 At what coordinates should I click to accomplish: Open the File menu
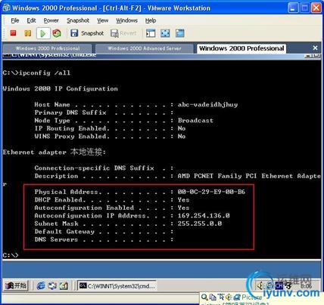[15, 20]
